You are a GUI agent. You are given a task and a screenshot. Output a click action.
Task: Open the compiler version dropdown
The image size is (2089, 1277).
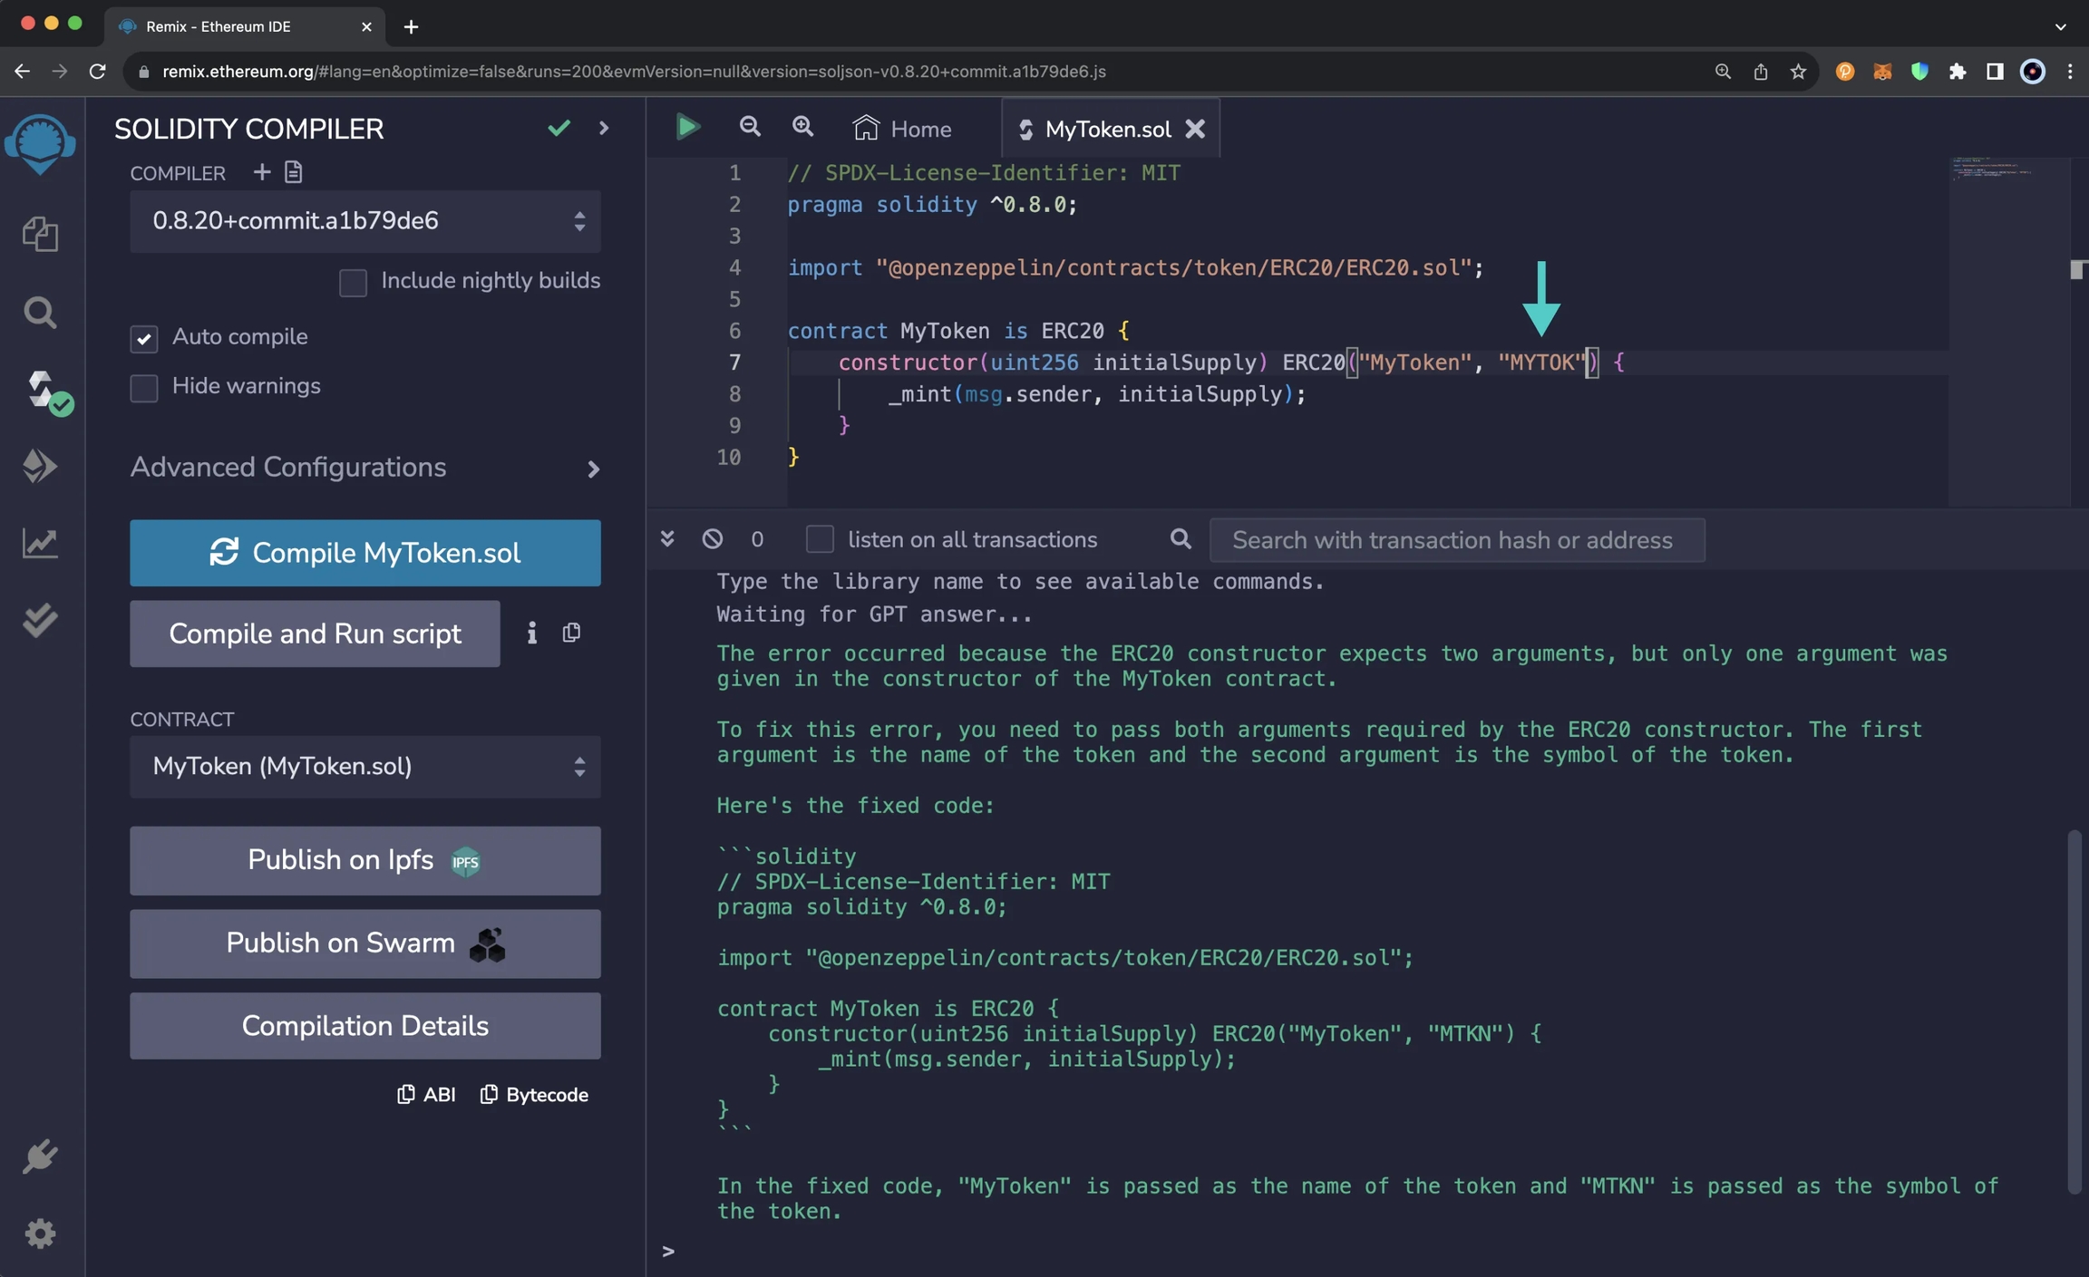pyautogui.click(x=364, y=221)
